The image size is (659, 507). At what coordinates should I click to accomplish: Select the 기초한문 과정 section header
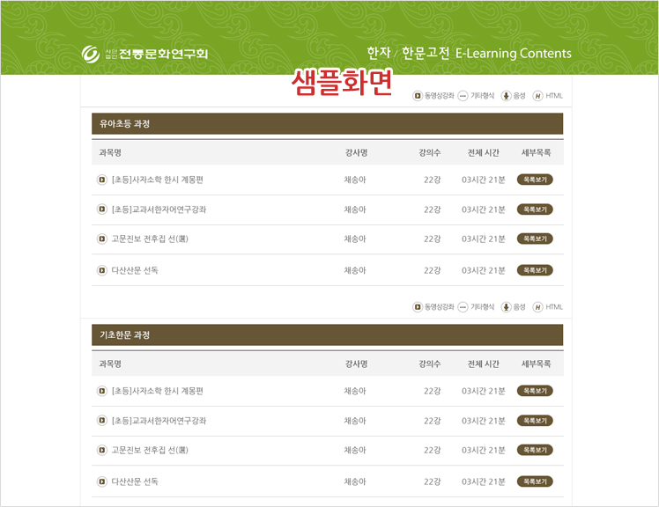point(328,335)
